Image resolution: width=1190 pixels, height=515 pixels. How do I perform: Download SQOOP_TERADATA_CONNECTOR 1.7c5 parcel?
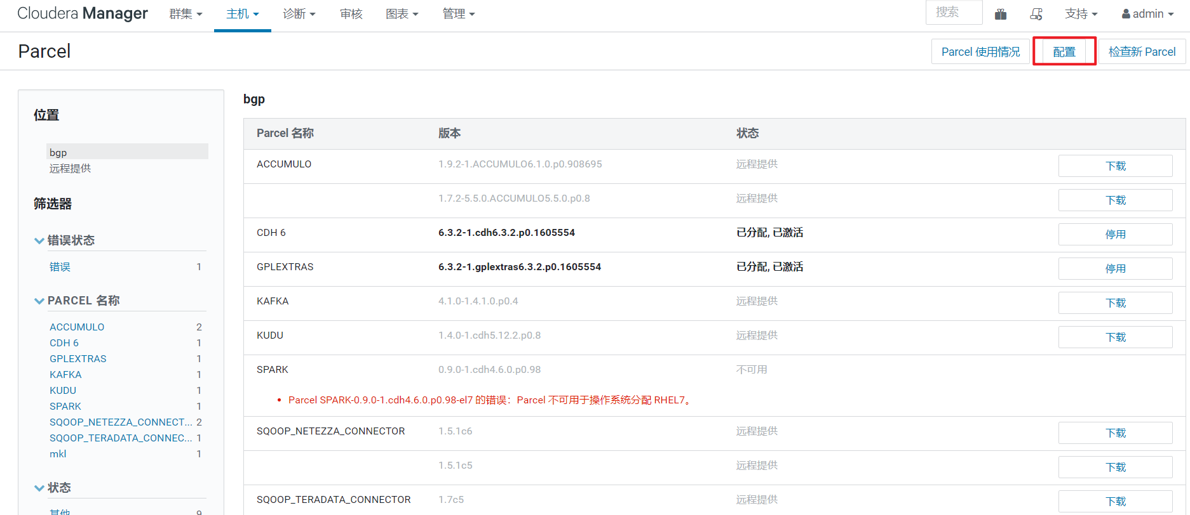coord(1115,502)
